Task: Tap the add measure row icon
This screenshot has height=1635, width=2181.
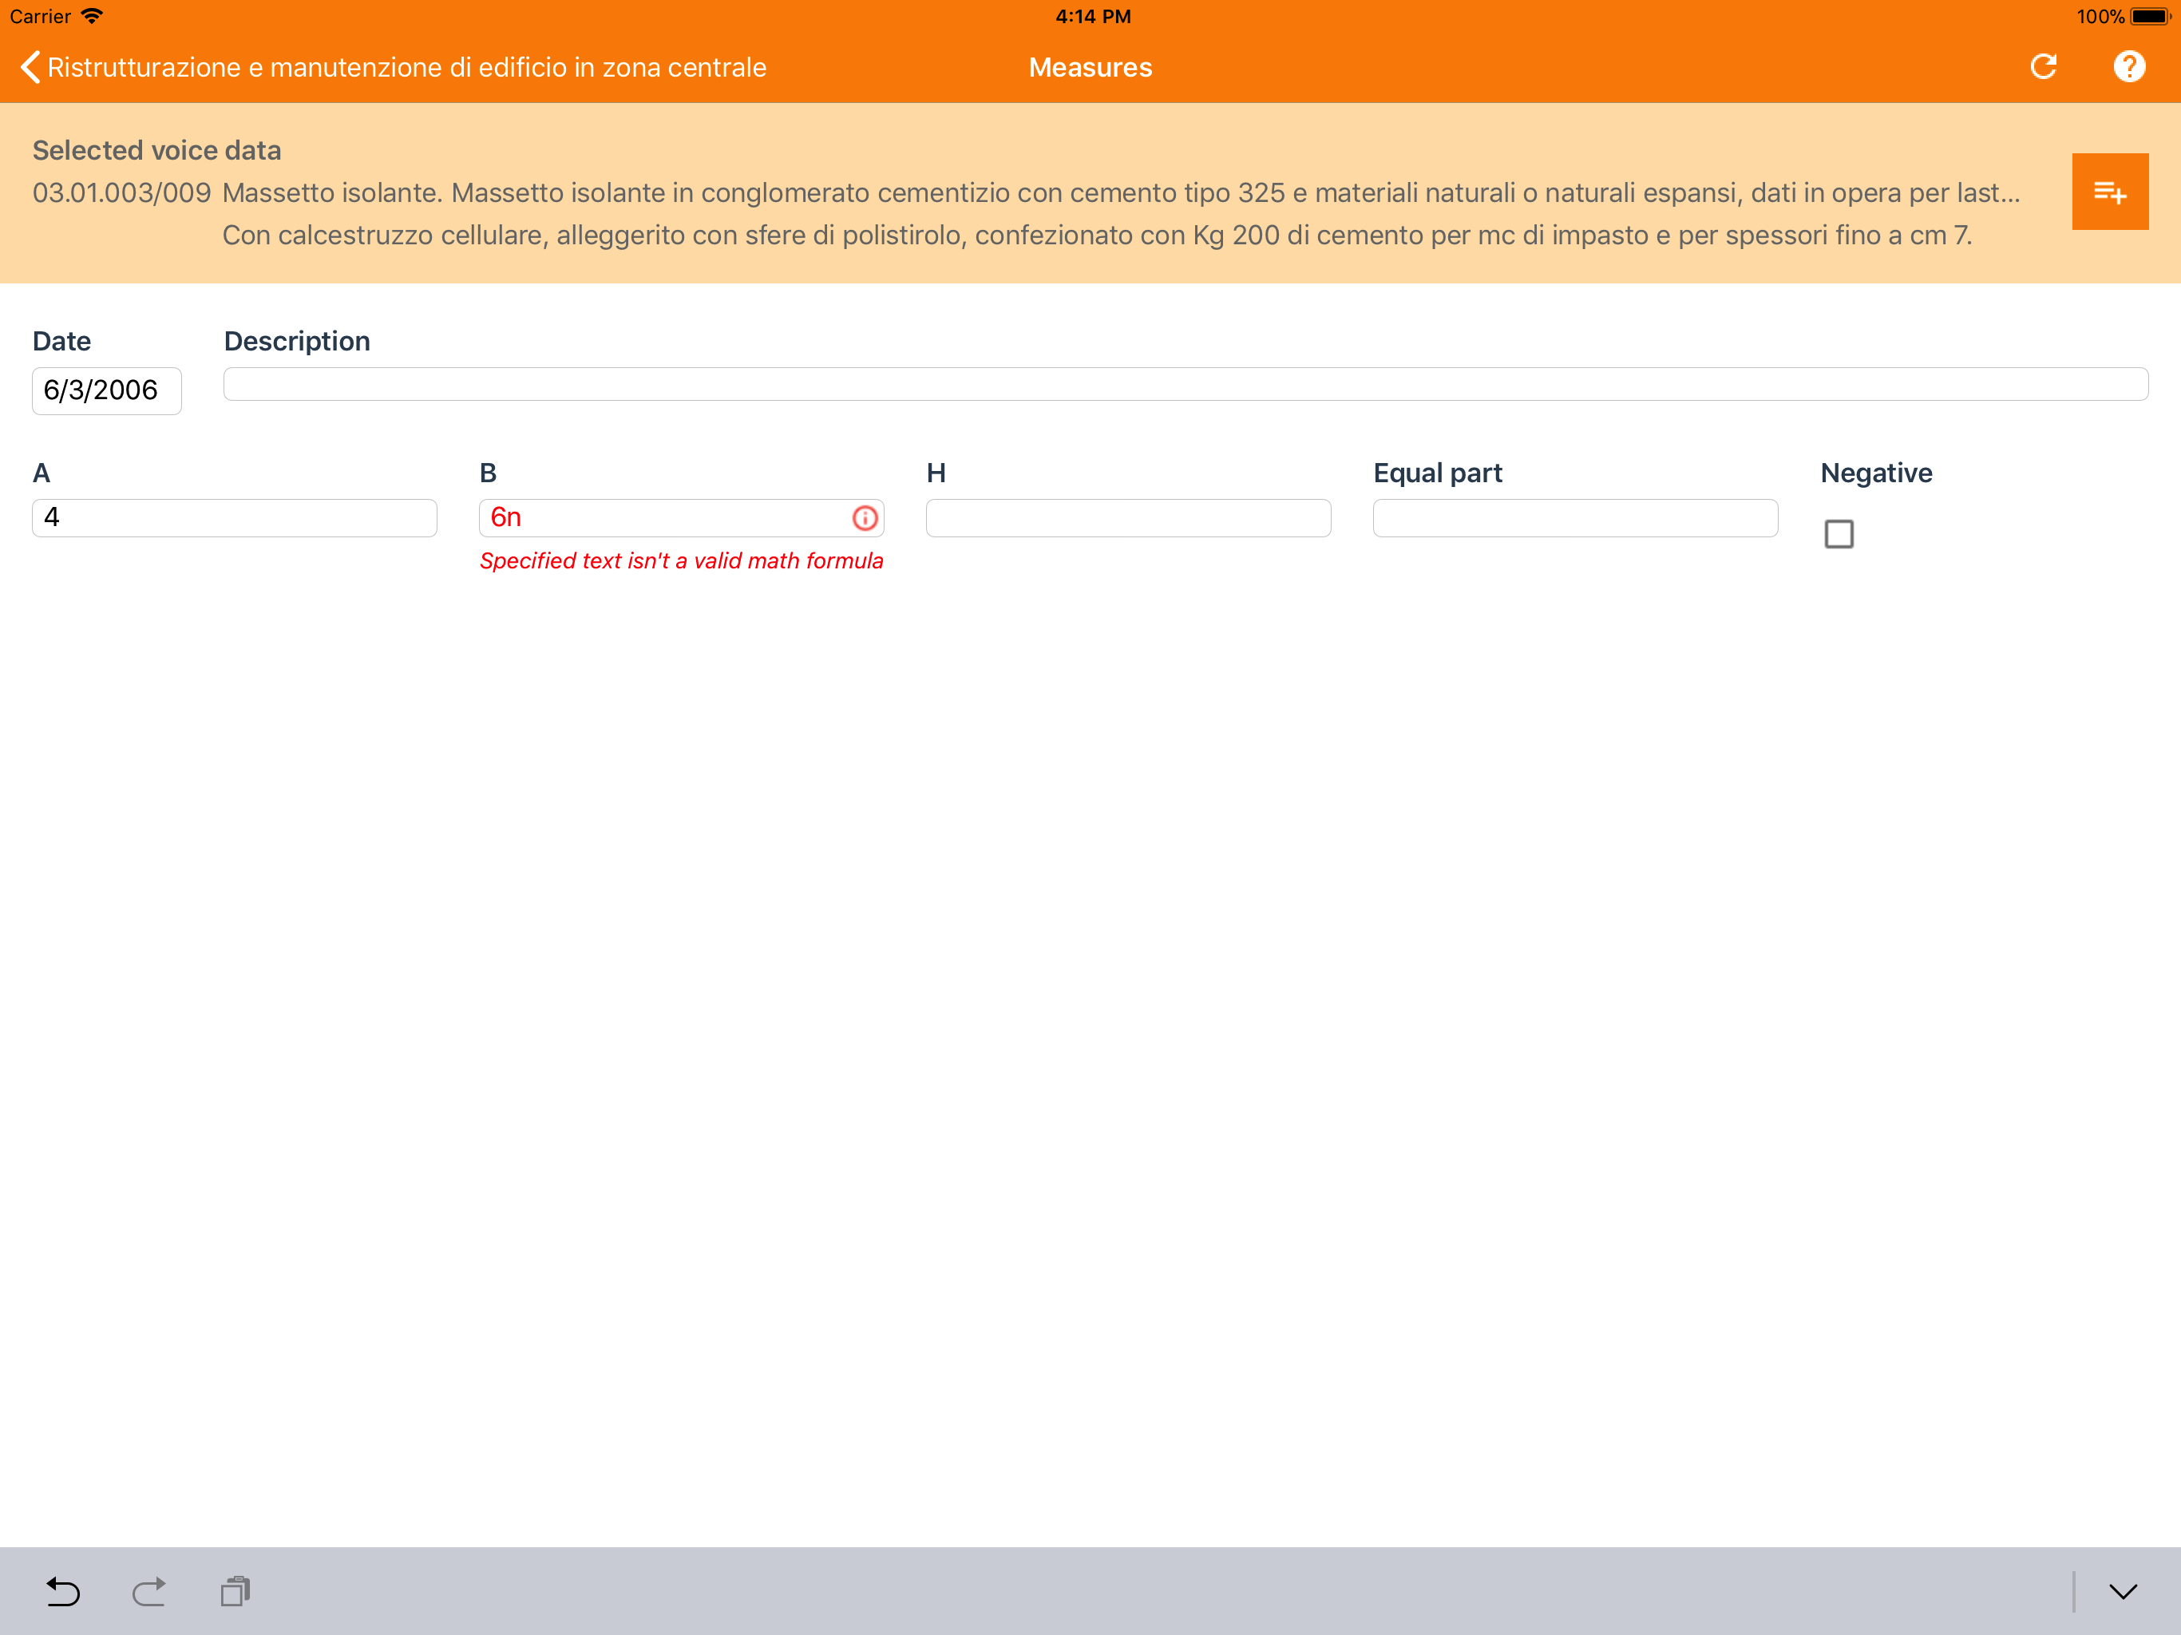Action: pyautogui.click(x=2109, y=192)
